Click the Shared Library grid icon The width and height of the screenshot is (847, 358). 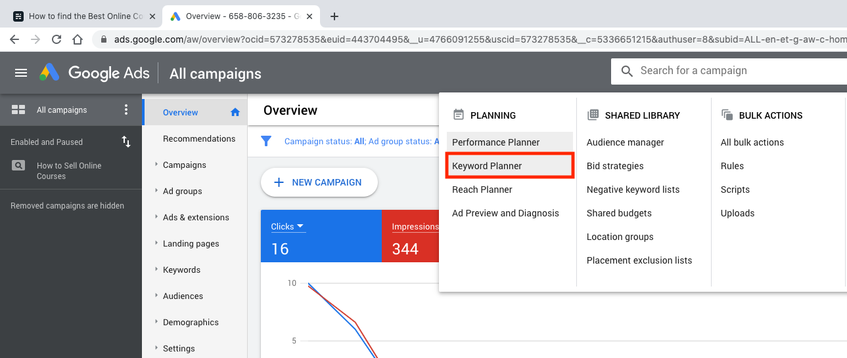593,115
